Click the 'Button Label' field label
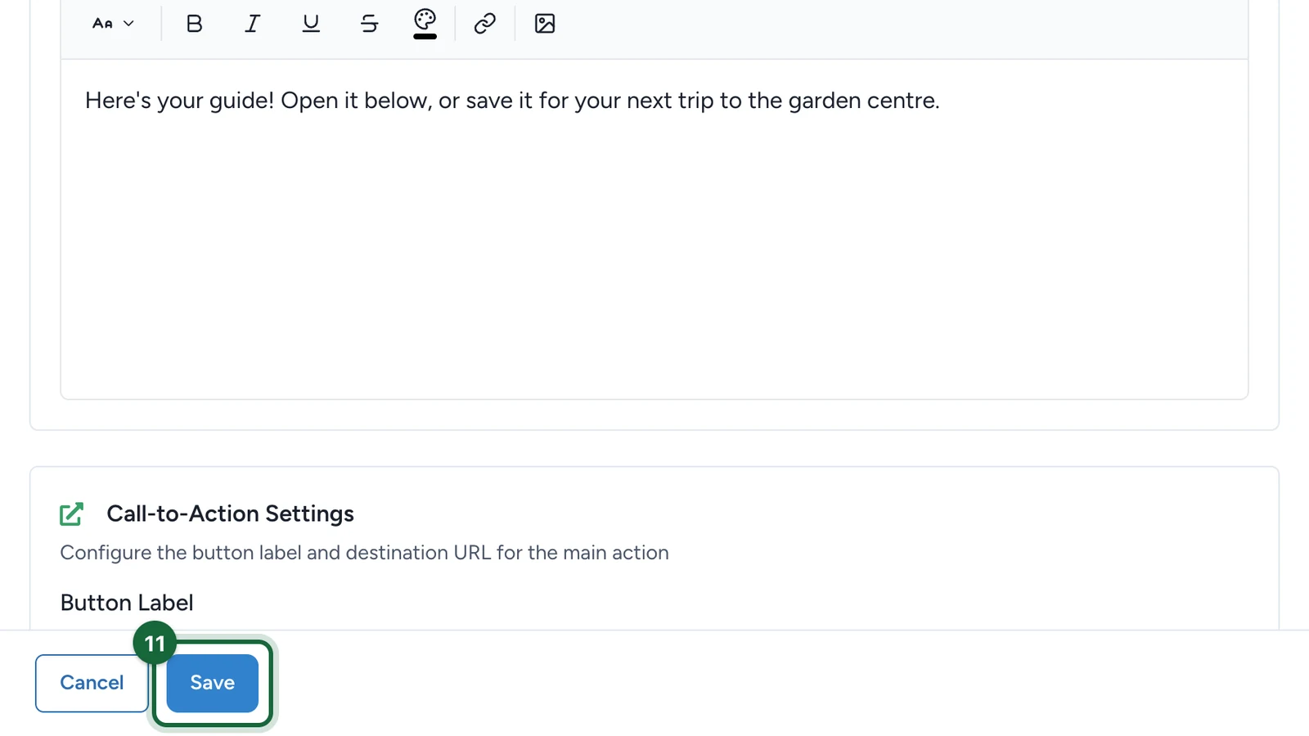1309x736 pixels. click(x=127, y=603)
